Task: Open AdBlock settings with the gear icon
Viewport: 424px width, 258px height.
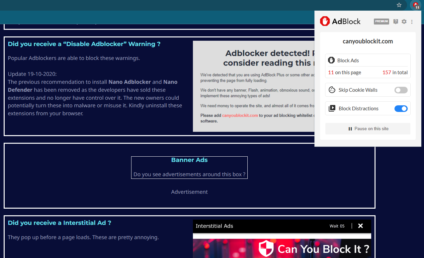Action: pyautogui.click(x=404, y=22)
